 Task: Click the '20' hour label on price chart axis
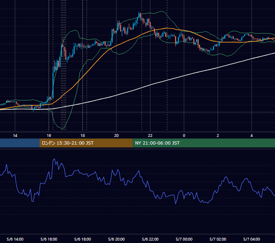[116, 136]
